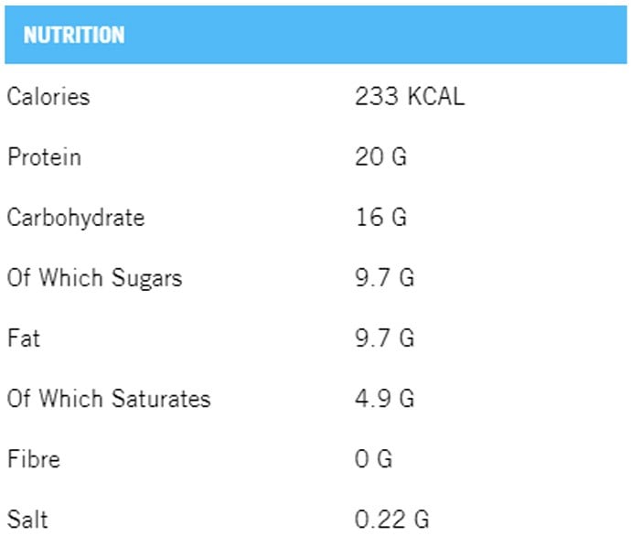
Task: Select the 4.9 G saturates value
Action: [384, 399]
